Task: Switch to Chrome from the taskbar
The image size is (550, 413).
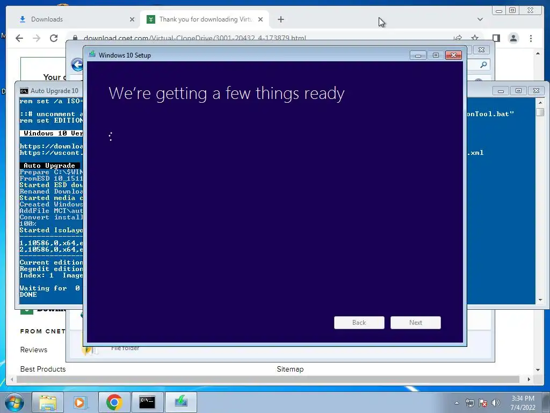Action: tap(114, 402)
